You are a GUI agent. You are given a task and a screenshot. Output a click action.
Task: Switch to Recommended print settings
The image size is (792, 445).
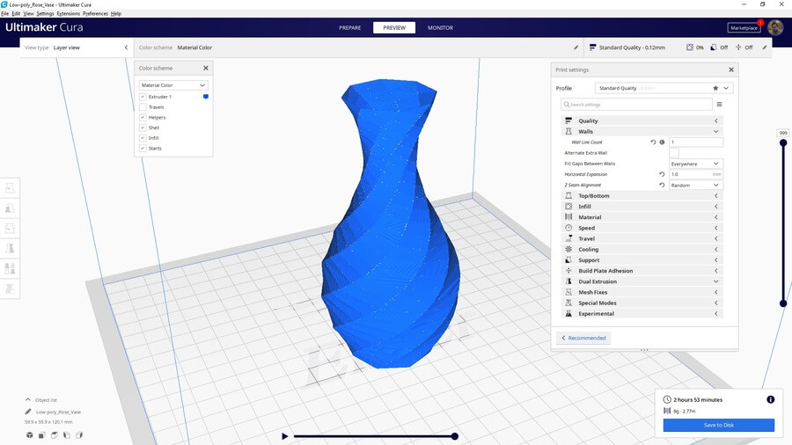click(x=583, y=338)
